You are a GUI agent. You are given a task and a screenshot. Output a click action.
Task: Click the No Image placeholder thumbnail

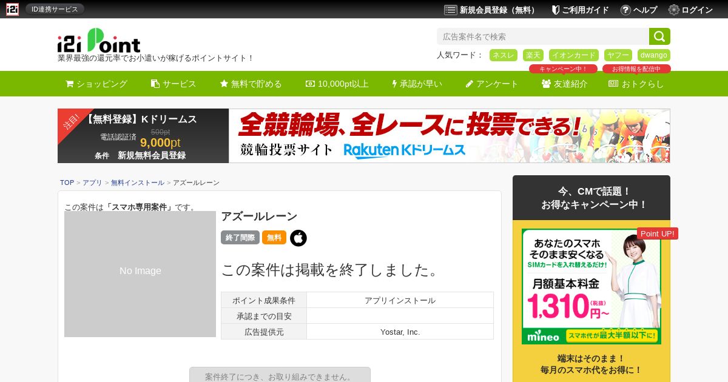[x=140, y=274]
